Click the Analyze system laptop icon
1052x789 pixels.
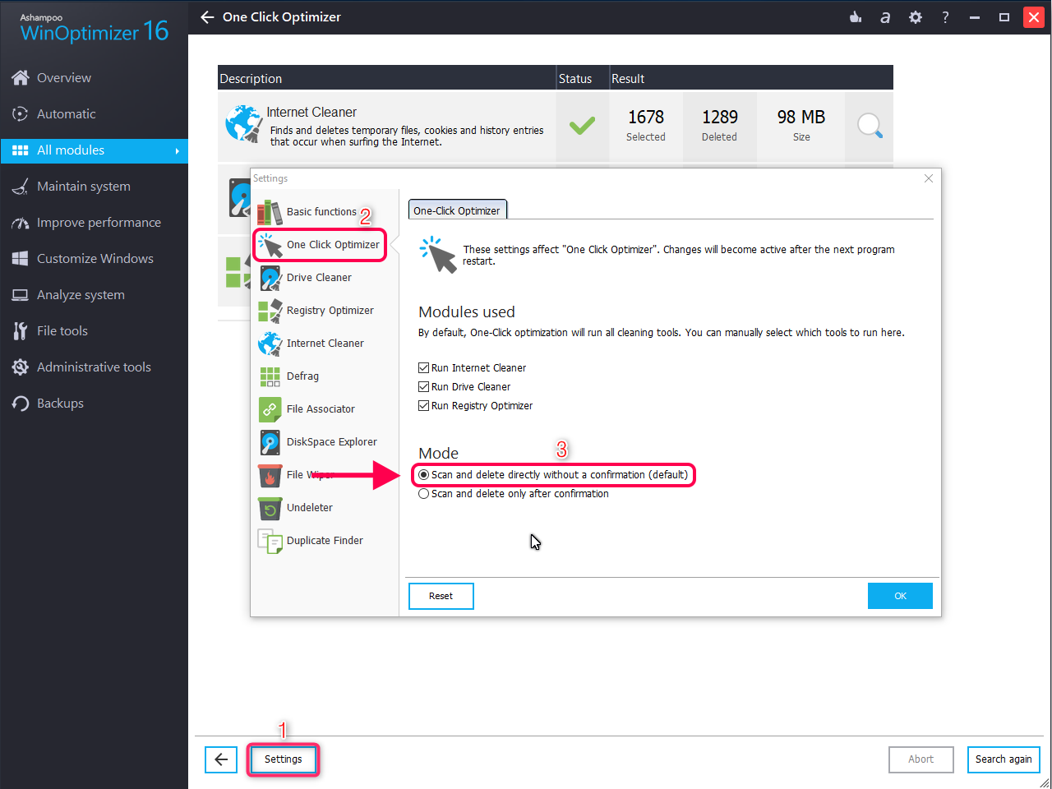pos(21,295)
